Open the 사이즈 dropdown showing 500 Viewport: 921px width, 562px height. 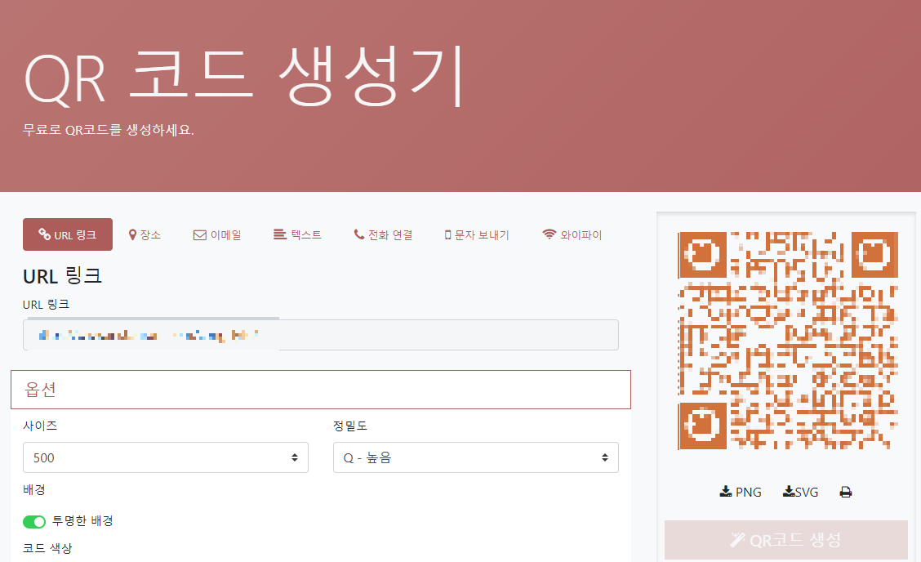pyautogui.click(x=166, y=457)
